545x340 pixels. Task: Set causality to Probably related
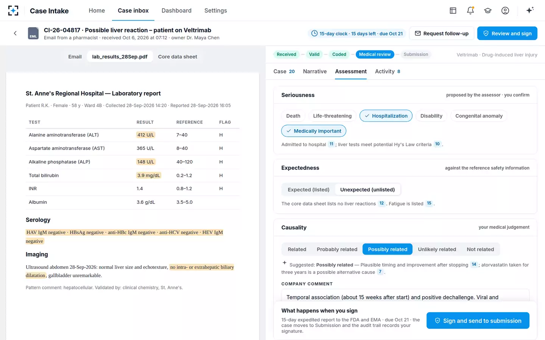pos(337,249)
